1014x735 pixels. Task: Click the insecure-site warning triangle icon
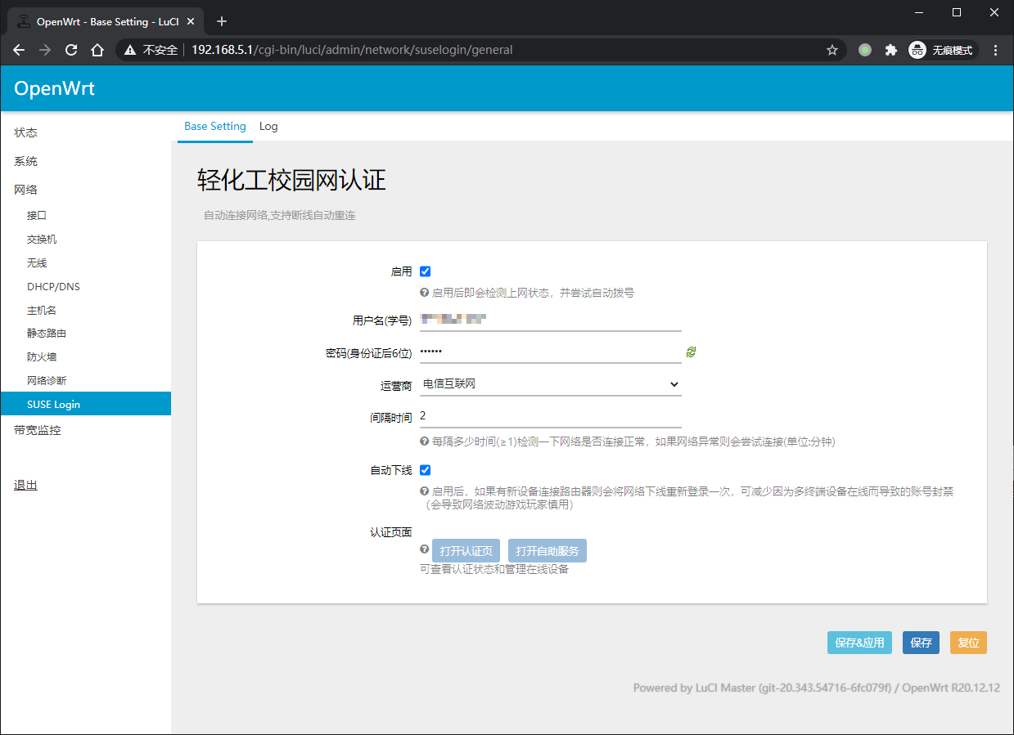129,50
